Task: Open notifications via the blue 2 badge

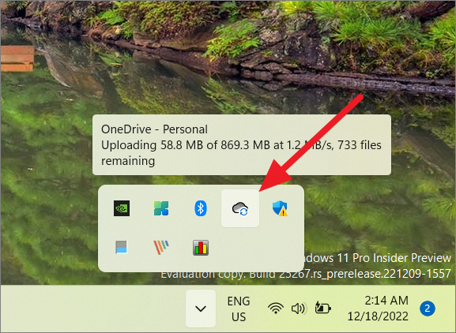Action: click(428, 309)
